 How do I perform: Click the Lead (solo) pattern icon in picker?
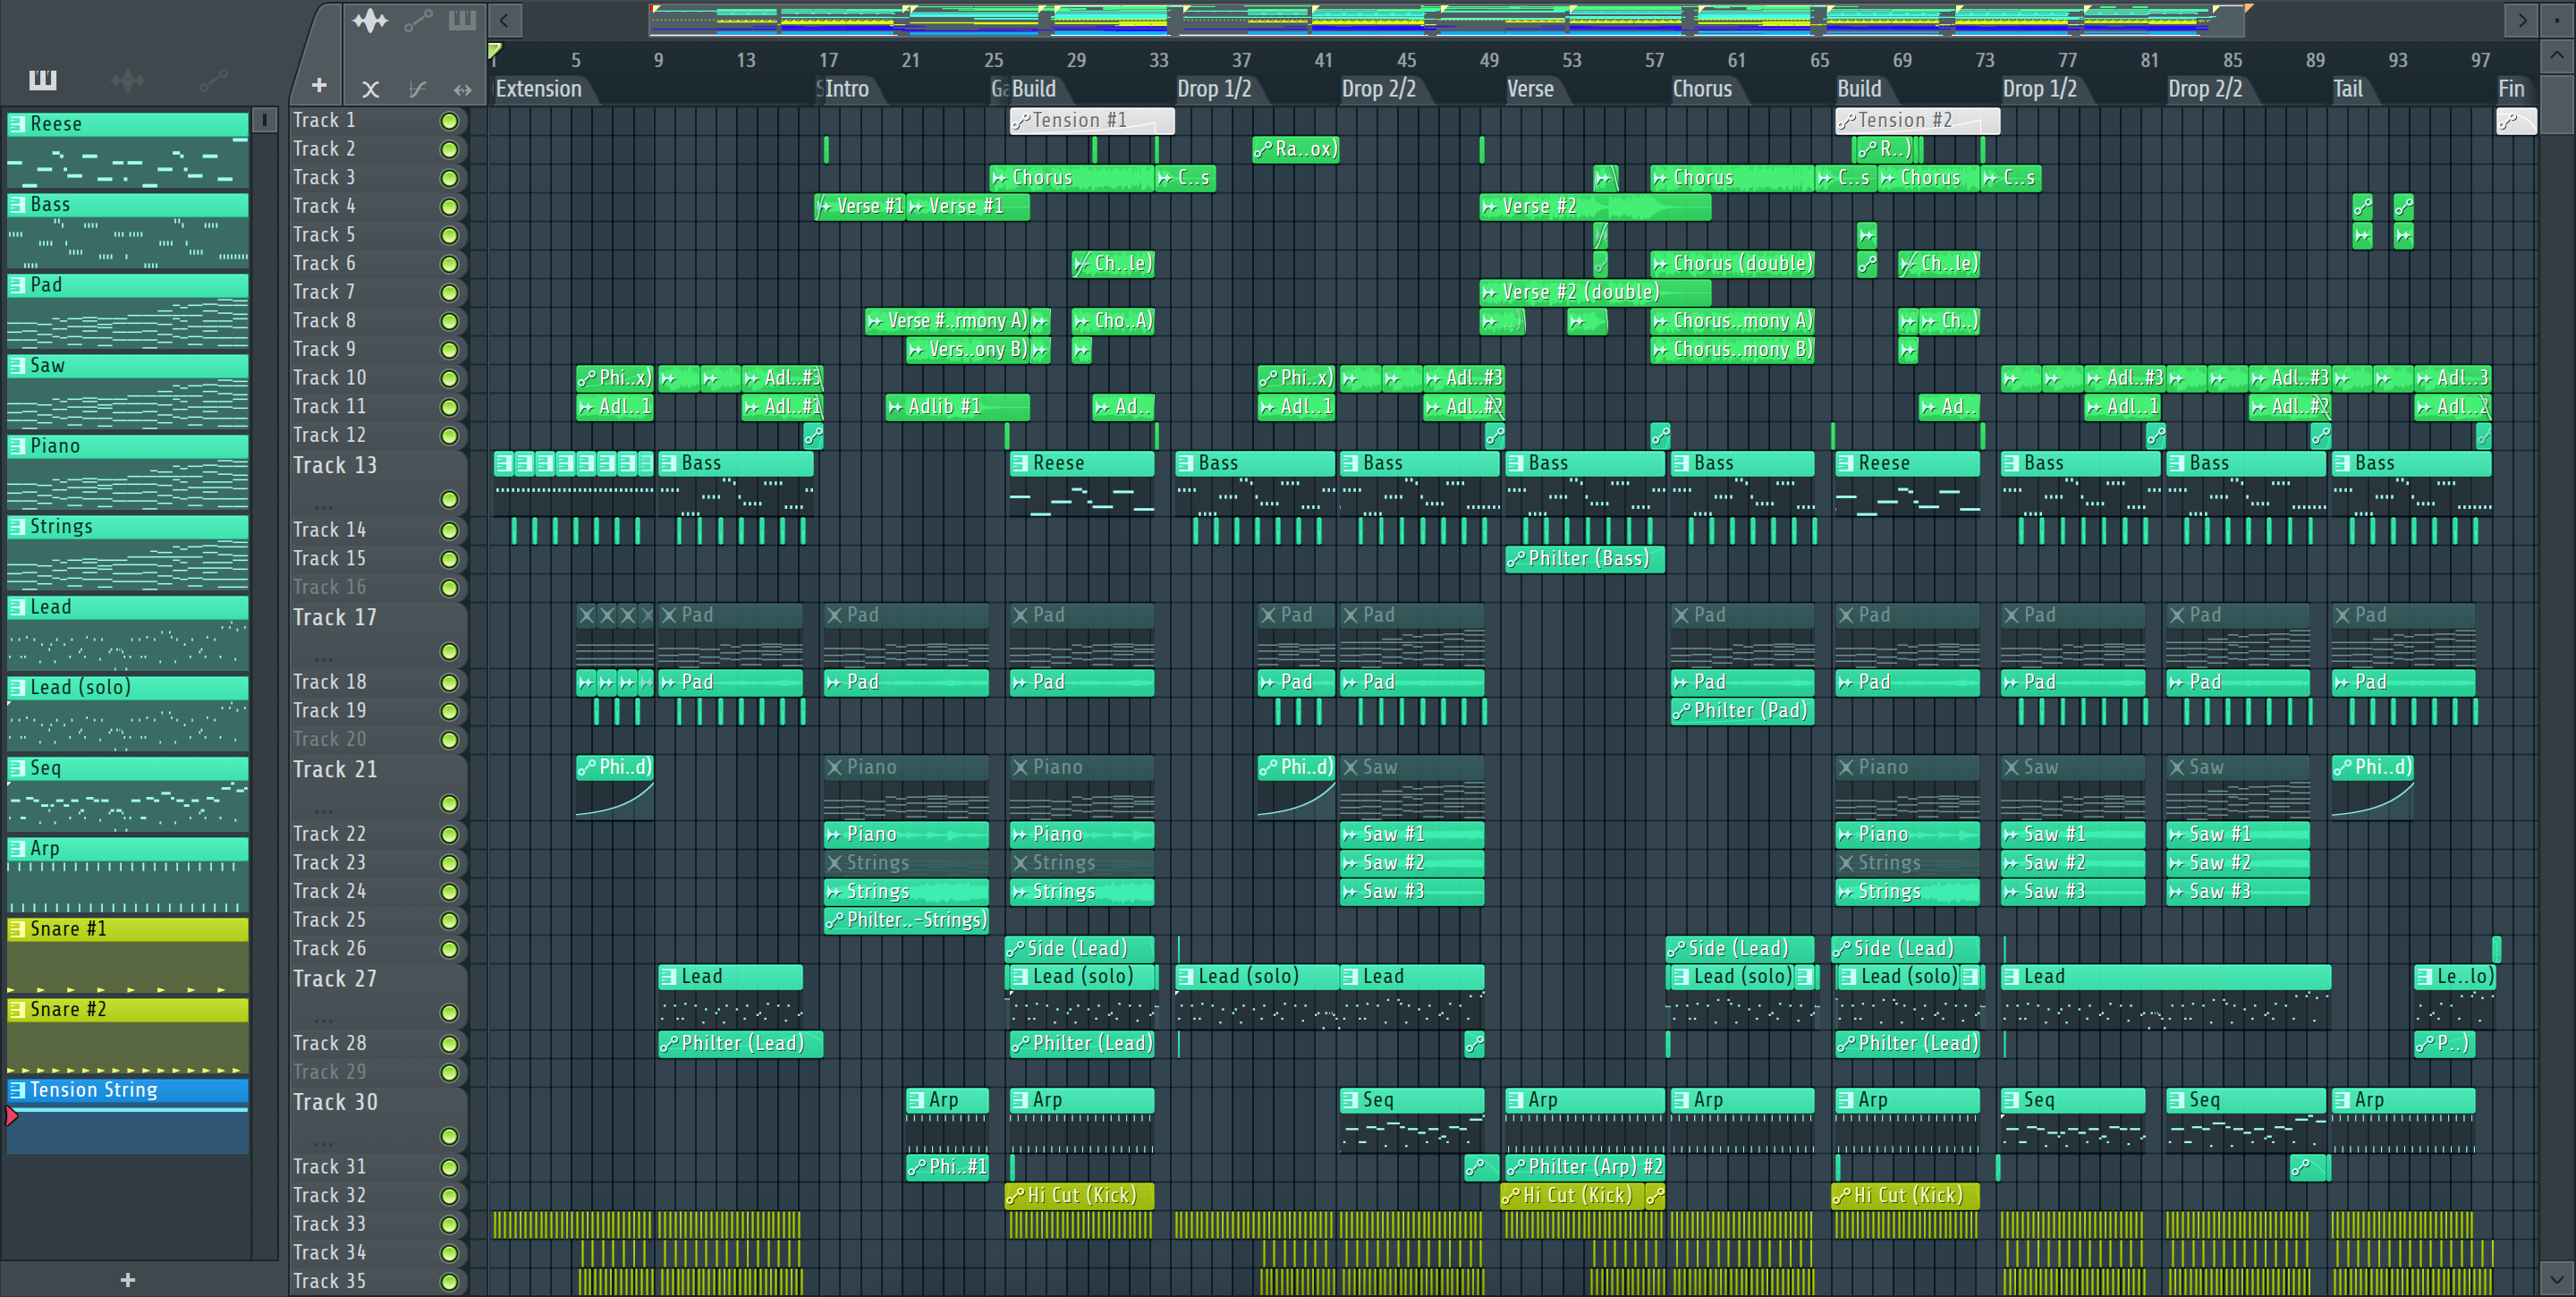17,688
